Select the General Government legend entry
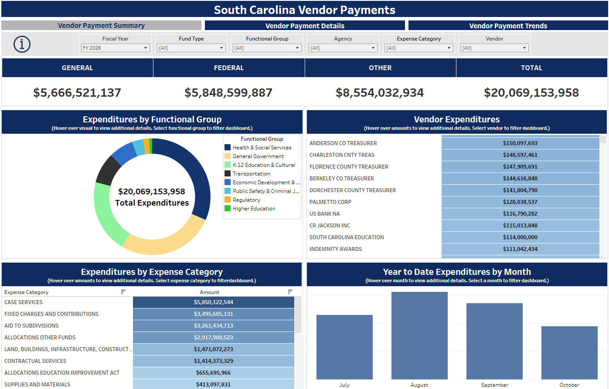This screenshot has width=609, height=389. pos(258,156)
